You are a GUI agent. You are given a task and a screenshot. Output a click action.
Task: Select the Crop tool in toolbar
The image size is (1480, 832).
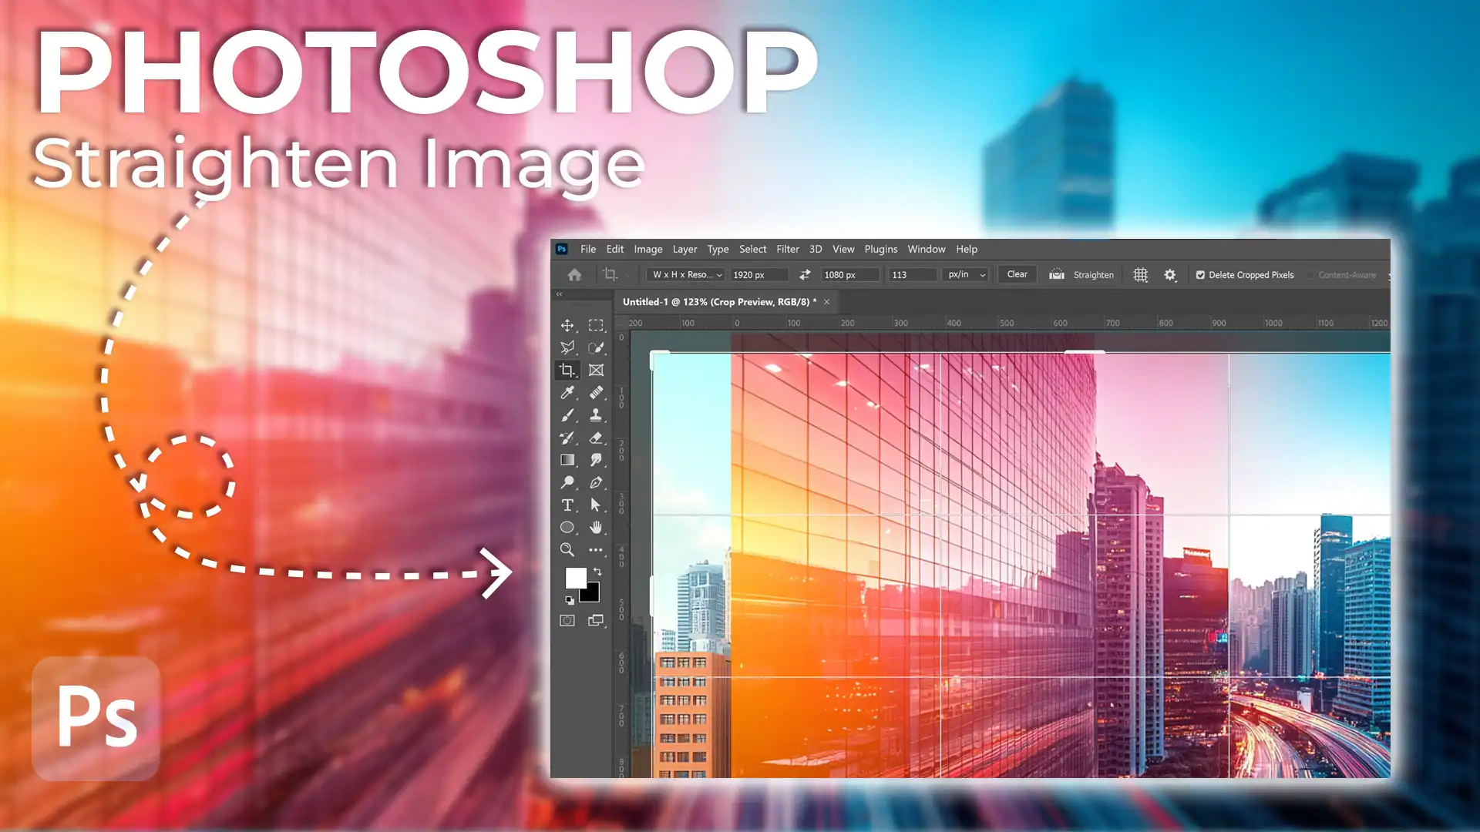(567, 371)
